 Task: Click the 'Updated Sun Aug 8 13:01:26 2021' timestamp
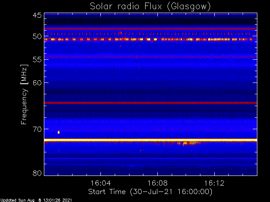pyautogui.click(x=36, y=200)
